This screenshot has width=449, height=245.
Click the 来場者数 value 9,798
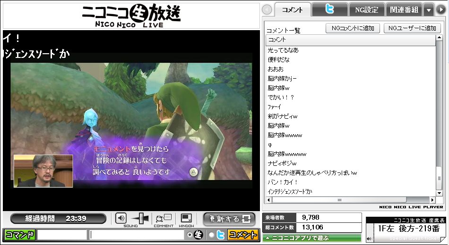coord(311,217)
